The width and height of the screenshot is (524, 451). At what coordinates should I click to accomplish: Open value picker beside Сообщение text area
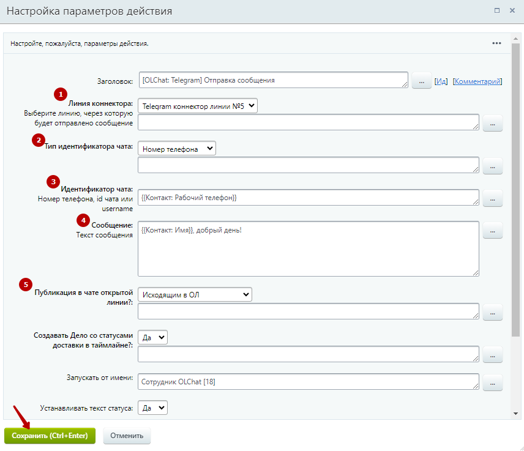click(x=492, y=230)
